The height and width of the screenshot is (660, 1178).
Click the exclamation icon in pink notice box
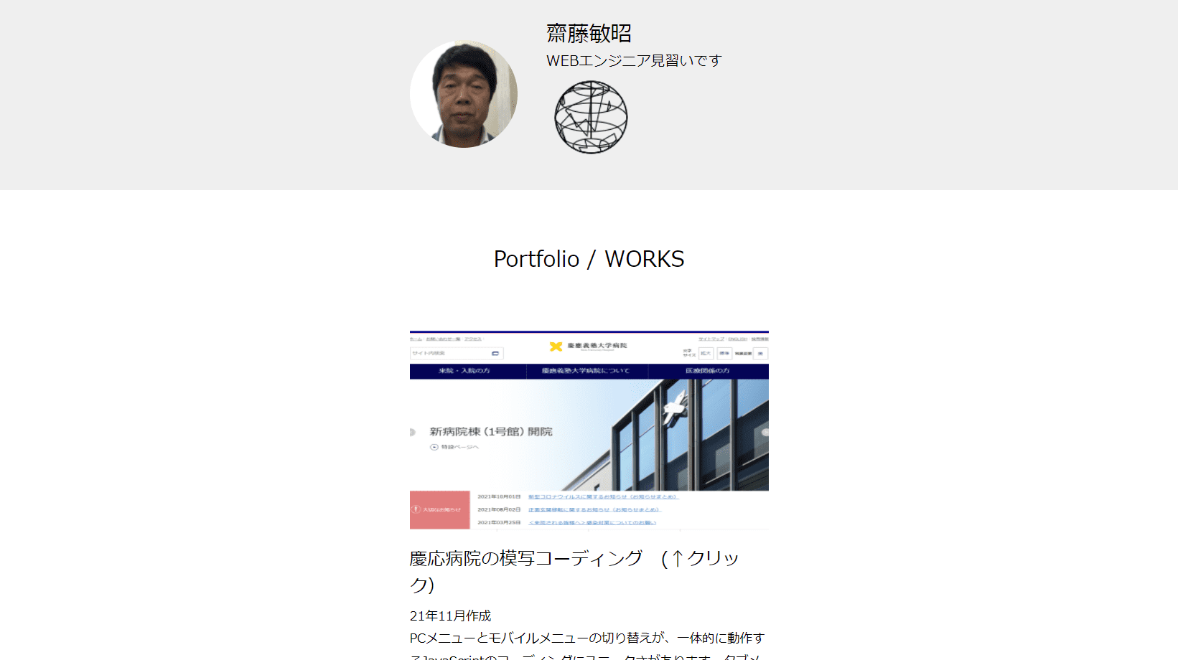tap(416, 509)
